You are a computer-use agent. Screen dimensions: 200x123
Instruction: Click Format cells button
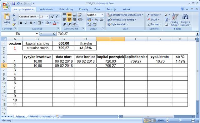tap(154, 24)
